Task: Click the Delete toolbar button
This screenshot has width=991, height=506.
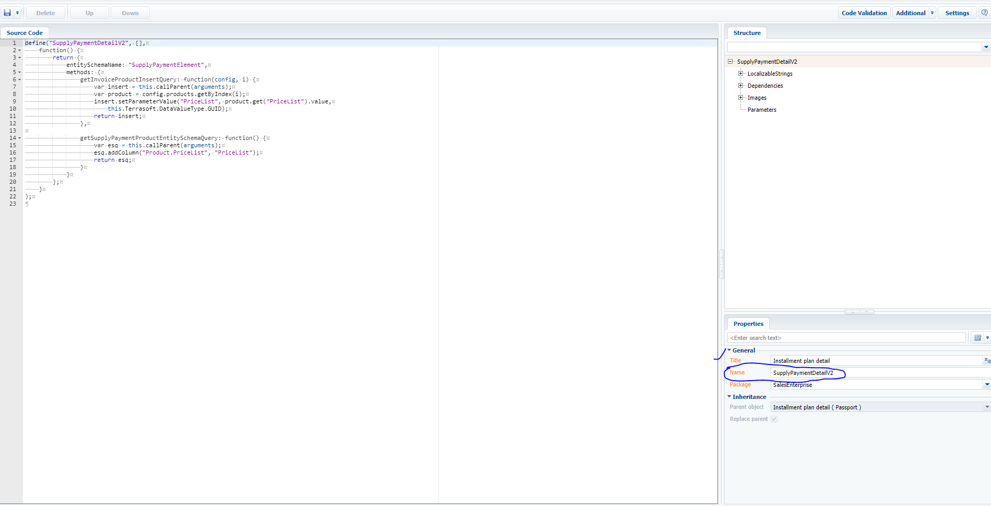Action: 46,13
